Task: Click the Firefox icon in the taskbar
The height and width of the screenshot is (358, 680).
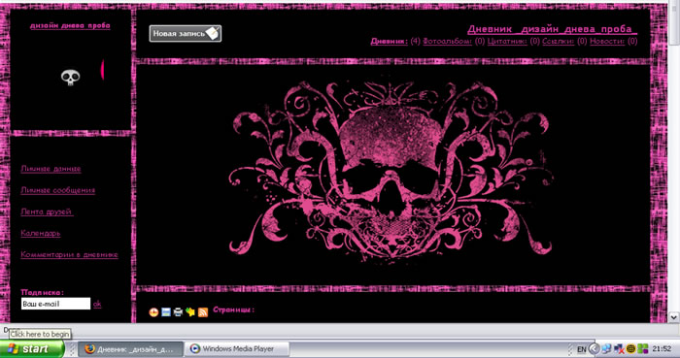Action: [89, 349]
